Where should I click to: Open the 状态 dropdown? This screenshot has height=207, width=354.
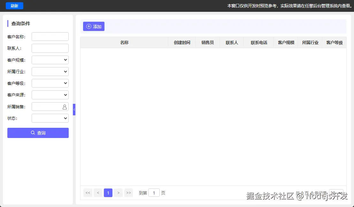click(50, 118)
